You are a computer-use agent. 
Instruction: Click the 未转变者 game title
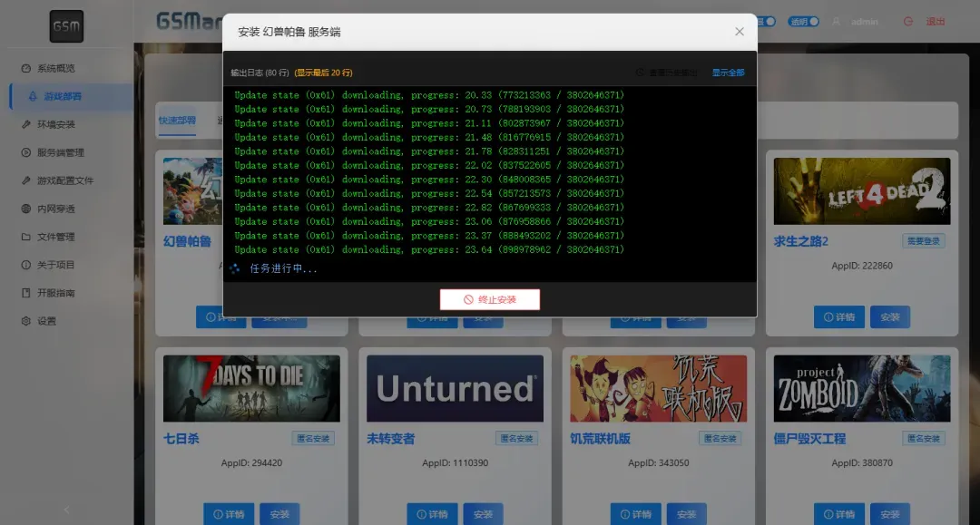point(390,439)
